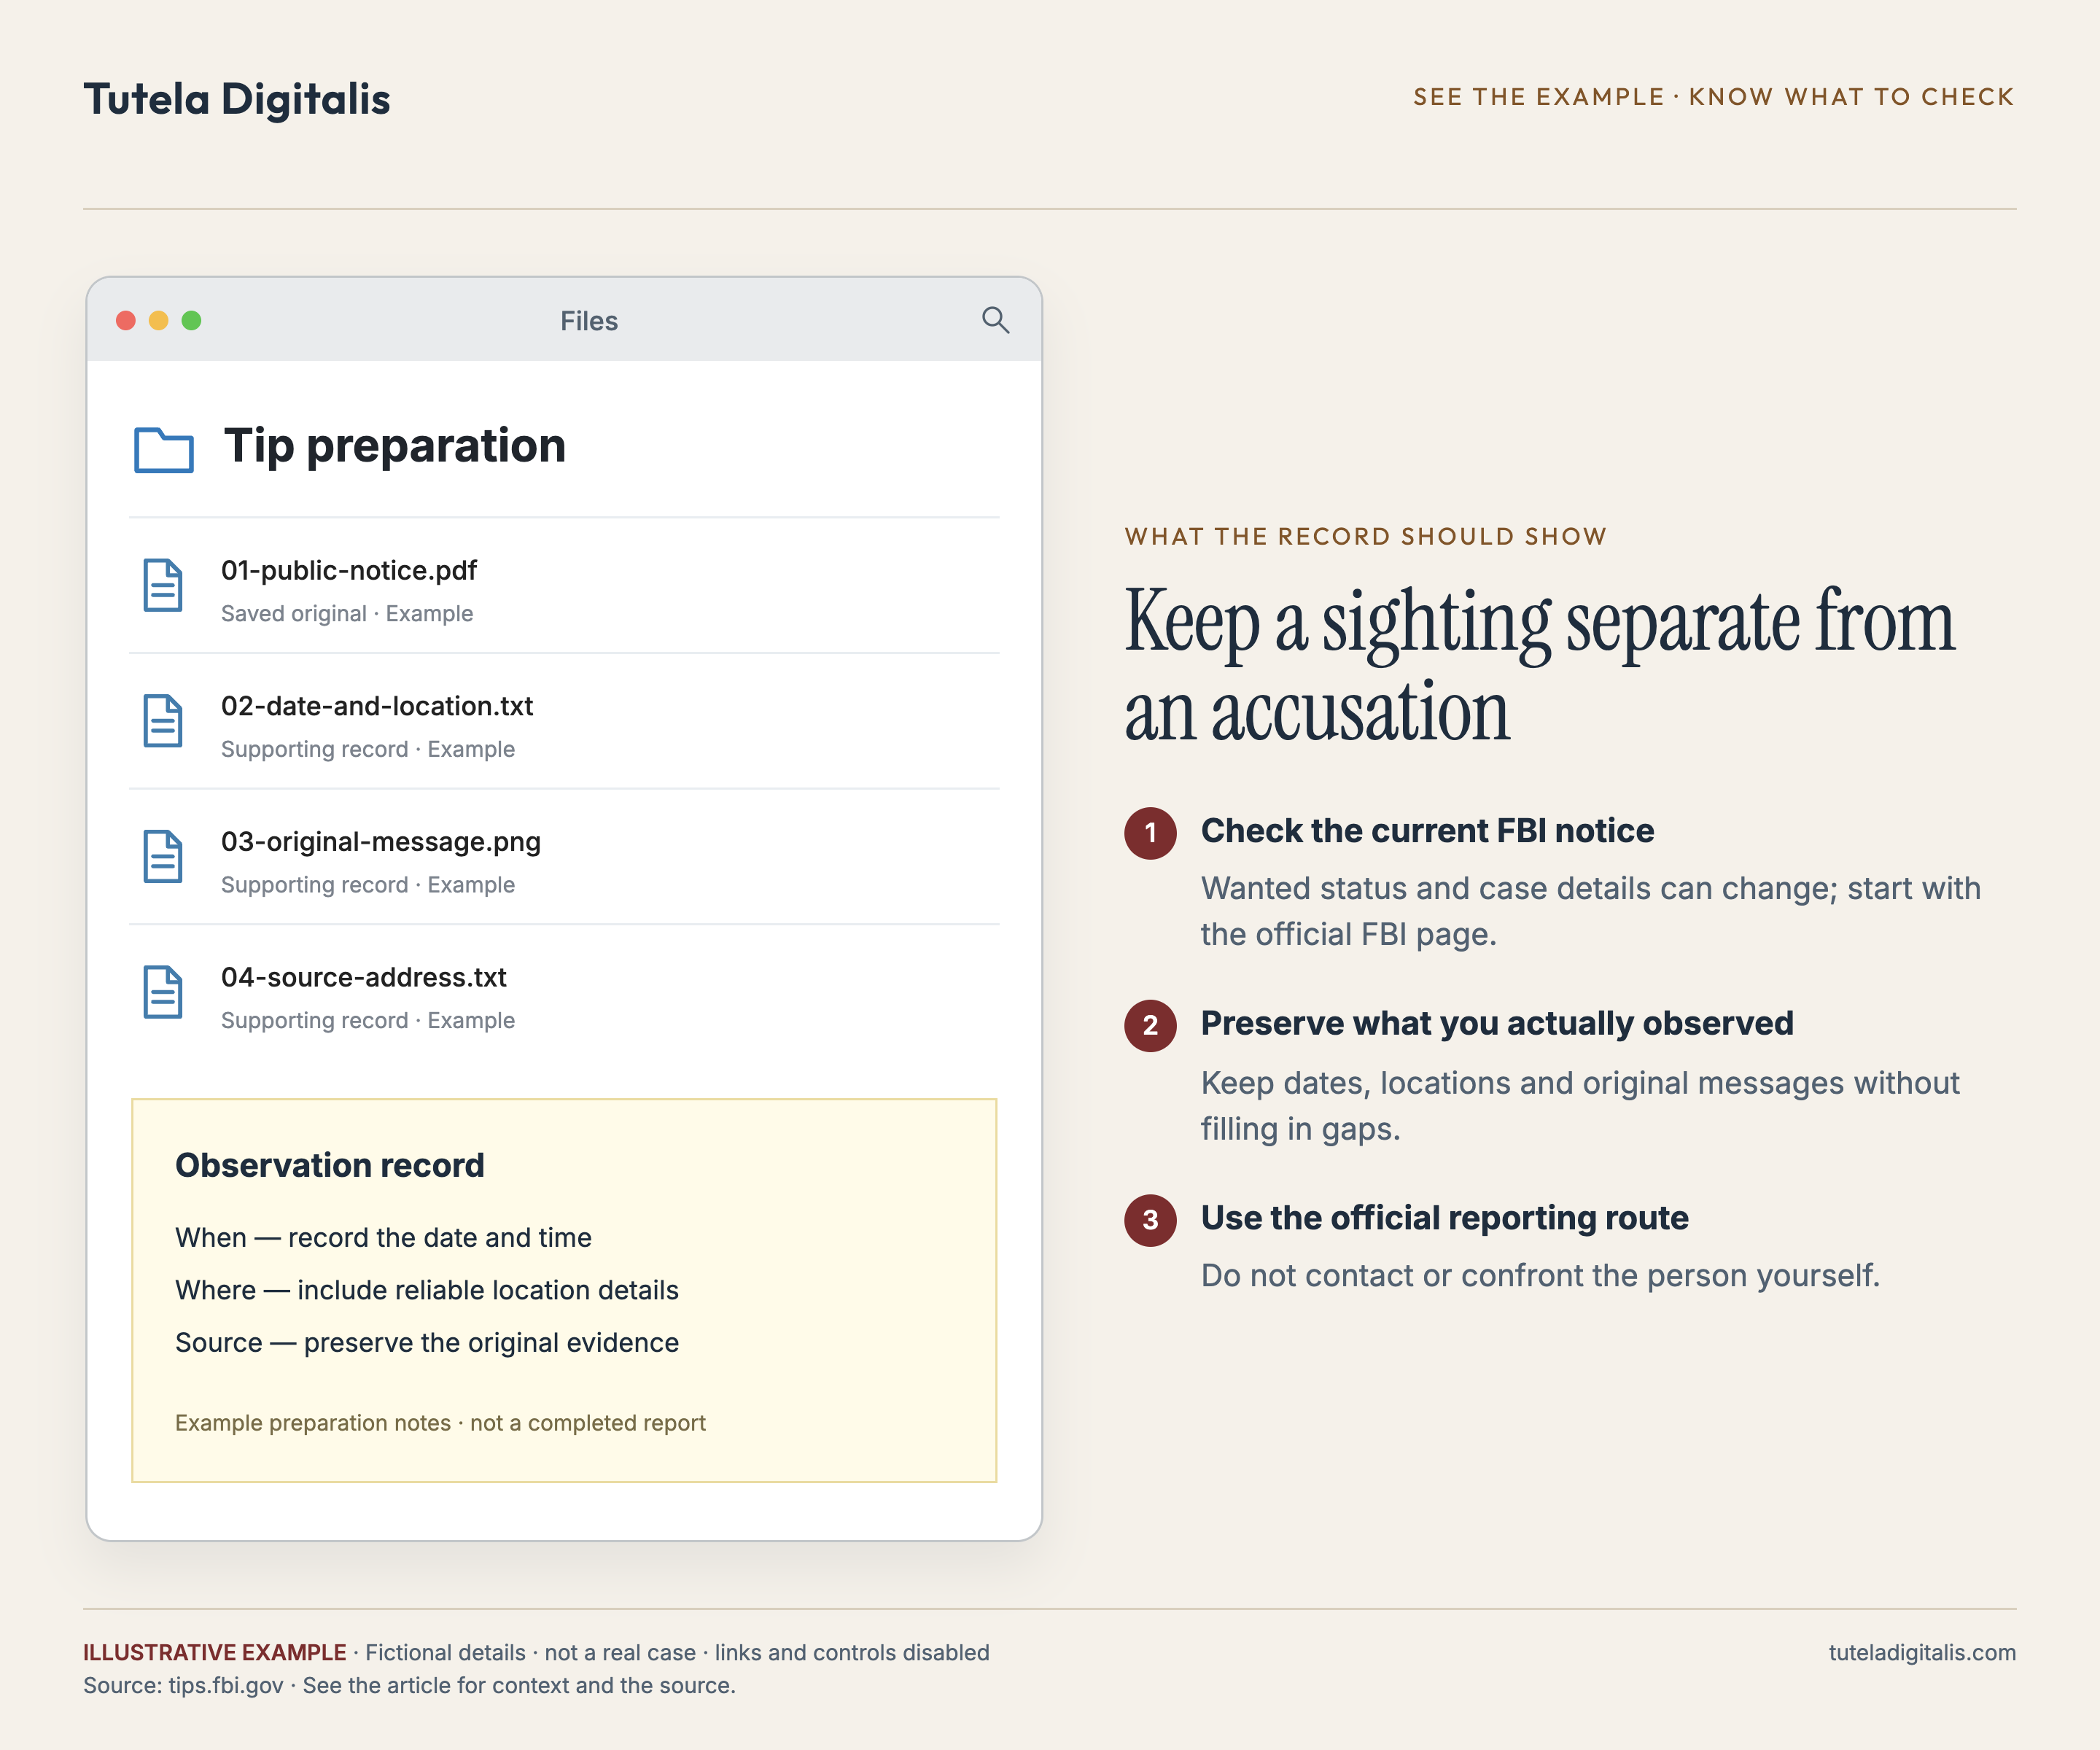Click the document icon for 01-public-notice.pdf

pos(163,585)
